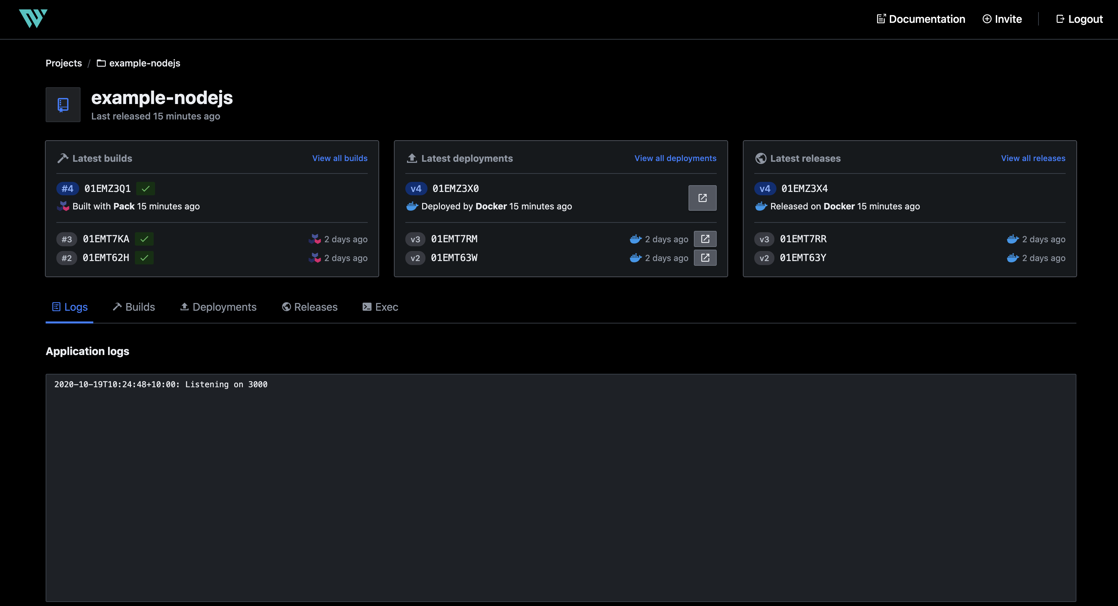Image resolution: width=1118 pixels, height=606 pixels.
Task: Open release v4 badge
Action: point(765,188)
